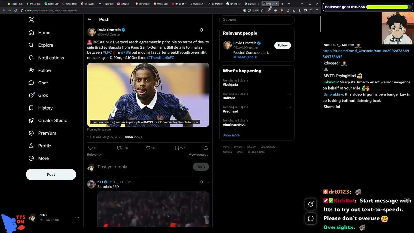Open Grok from the sidebar

[38, 95]
